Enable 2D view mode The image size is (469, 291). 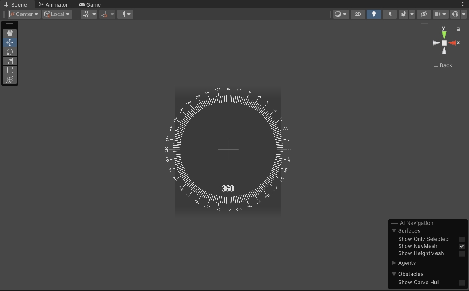[358, 14]
